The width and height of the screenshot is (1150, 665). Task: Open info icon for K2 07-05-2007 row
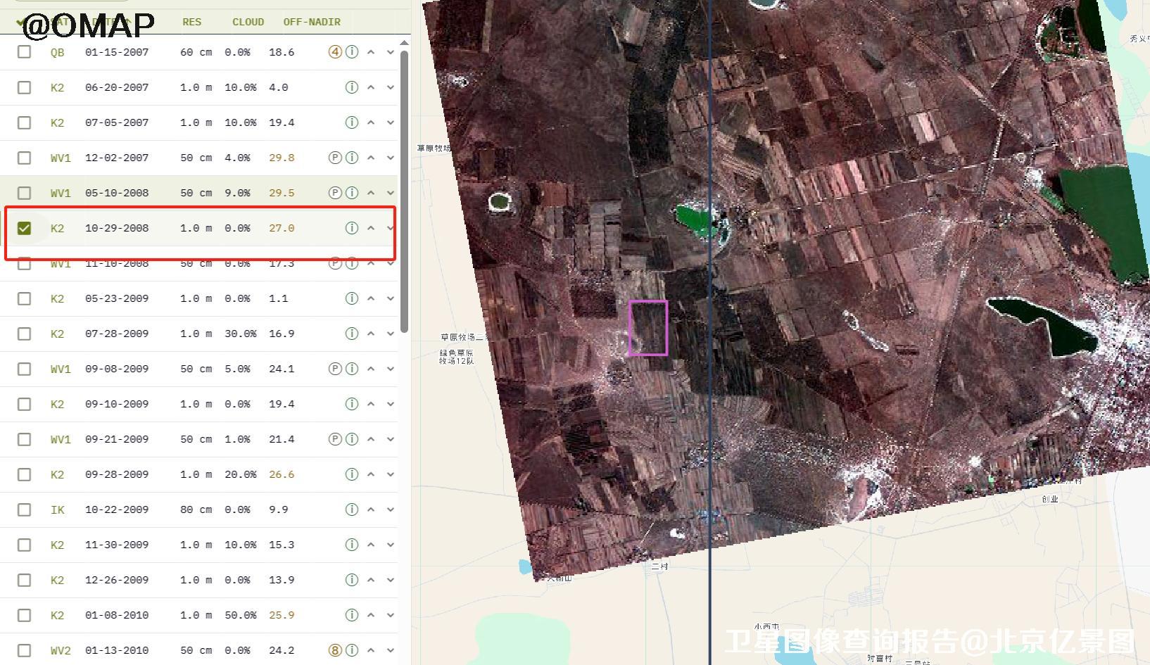click(352, 122)
